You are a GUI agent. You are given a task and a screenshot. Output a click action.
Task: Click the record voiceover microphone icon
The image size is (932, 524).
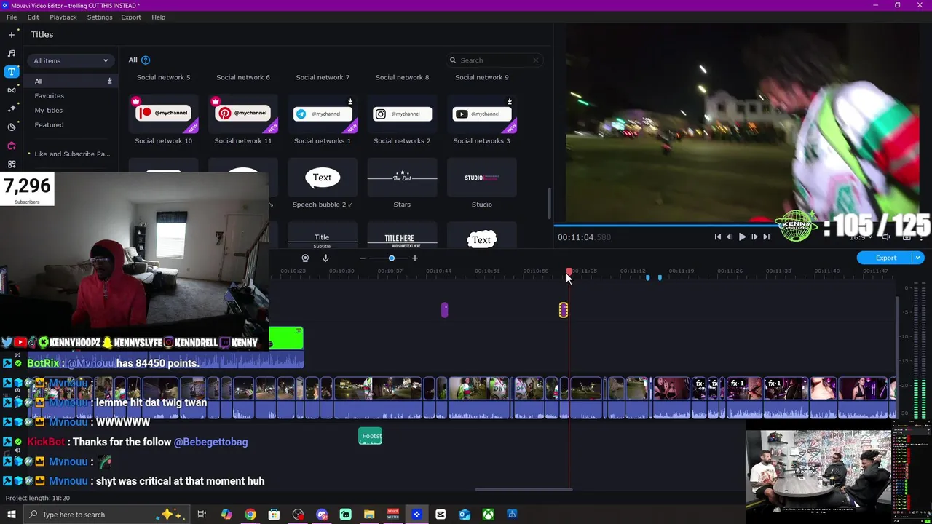(325, 258)
